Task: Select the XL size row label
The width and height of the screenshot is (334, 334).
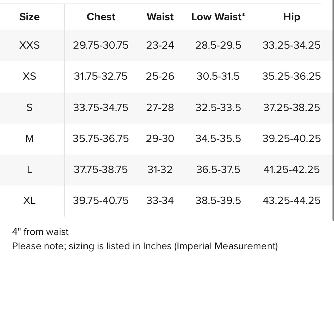Action: tap(29, 200)
